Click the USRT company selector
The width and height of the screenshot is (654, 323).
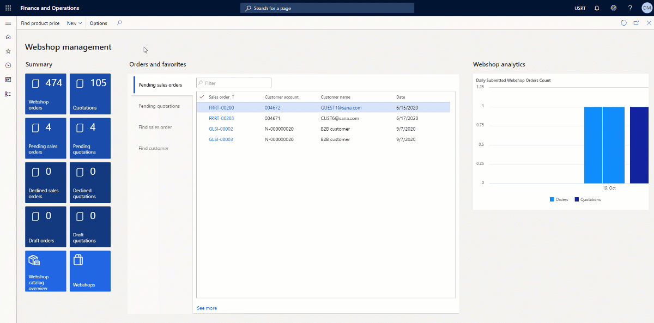click(580, 8)
